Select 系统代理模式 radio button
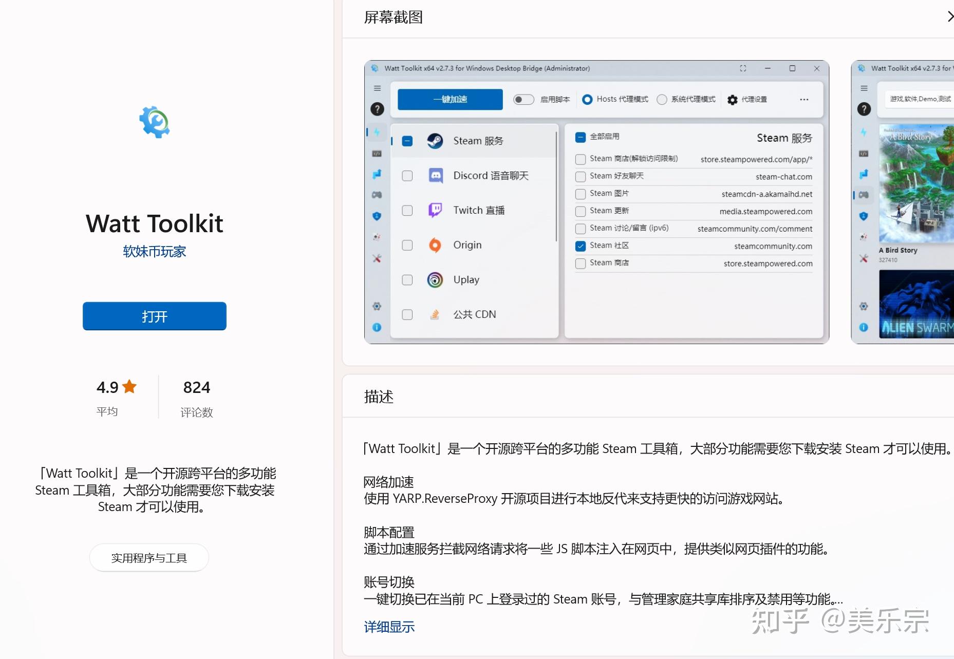The height and width of the screenshot is (659, 954). [662, 100]
